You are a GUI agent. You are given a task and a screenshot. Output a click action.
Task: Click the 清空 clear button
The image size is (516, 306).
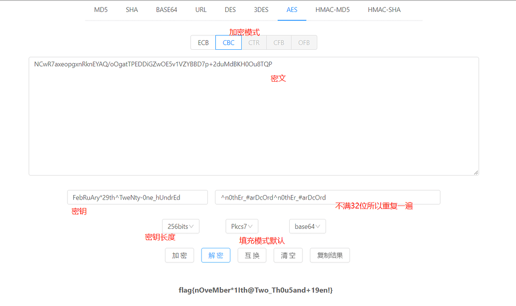tap(288, 255)
